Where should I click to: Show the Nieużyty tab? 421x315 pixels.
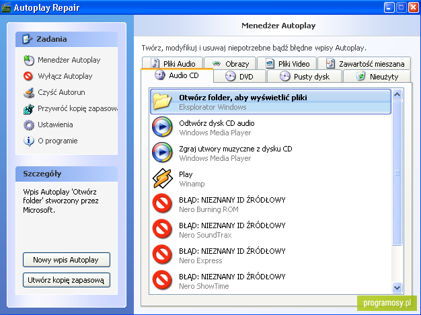pyautogui.click(x=377, y=76)
